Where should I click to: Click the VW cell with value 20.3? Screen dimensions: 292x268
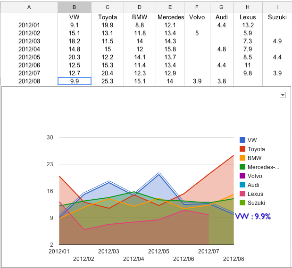coord(75,57)
